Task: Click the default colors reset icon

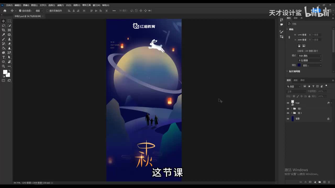Action: (4, 76)
